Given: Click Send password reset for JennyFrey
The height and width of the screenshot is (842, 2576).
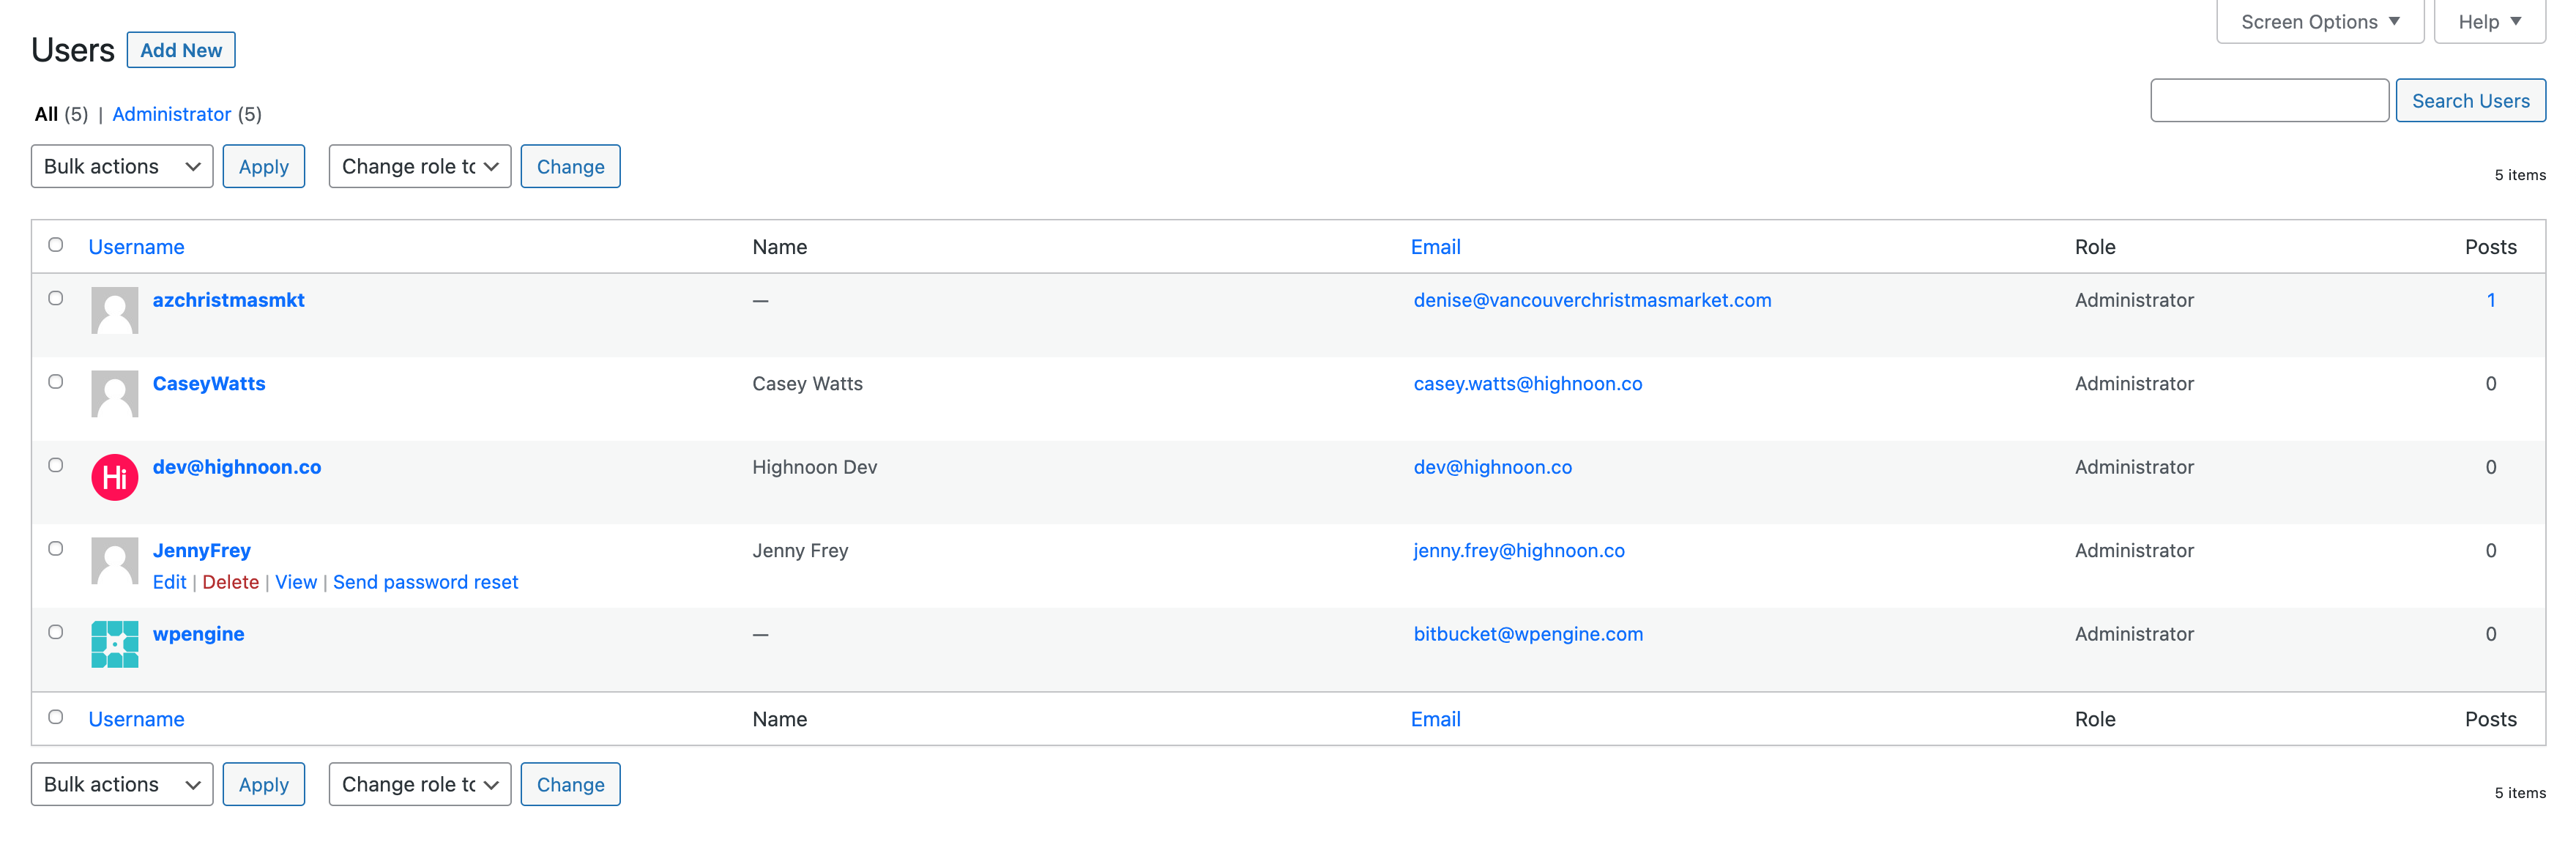Looking at the screenshot, I should [x=425, y=581].
